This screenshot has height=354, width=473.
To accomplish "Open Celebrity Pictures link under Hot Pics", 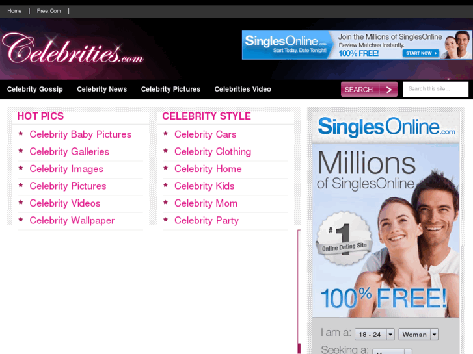I will pos(68,186).
